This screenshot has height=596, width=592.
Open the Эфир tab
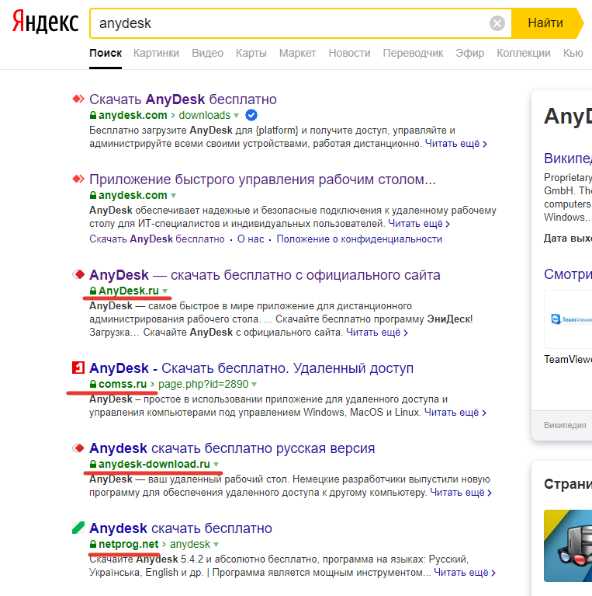(470, 53)
